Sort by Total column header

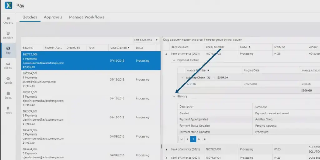[x=97, y=47]
